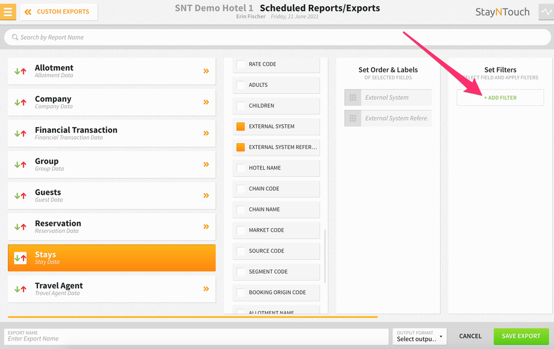The height and width of the screenshot is (349, 554).
Task: Click the Save Export button
Action: pos(521,336)
